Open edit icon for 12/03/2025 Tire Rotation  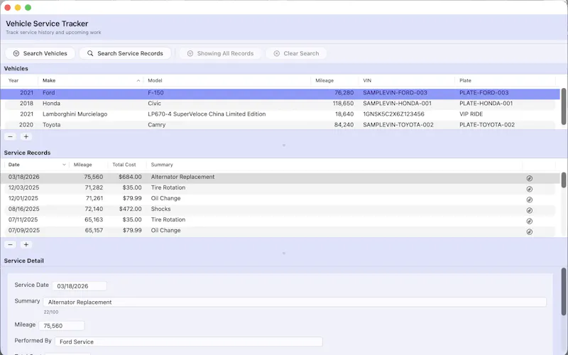click(x=529, y=189)
